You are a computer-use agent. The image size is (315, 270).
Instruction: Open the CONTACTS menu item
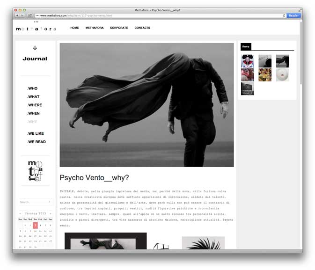click(x=142, y=28)
